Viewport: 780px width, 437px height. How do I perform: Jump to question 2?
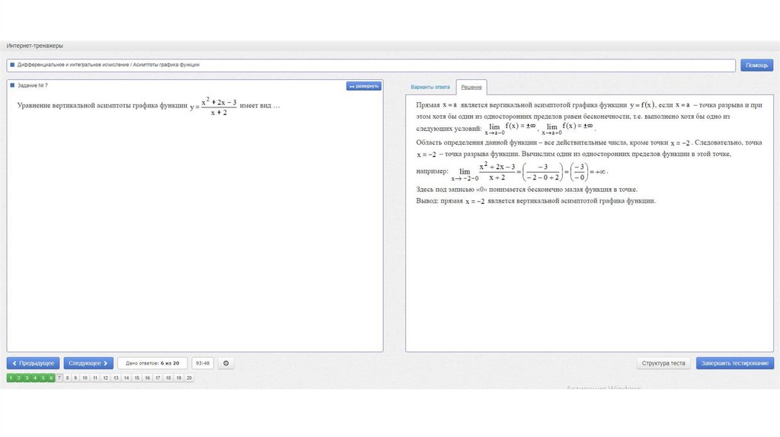click(19, 378)
